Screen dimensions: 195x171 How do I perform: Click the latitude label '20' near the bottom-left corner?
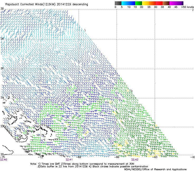(2, 154)
